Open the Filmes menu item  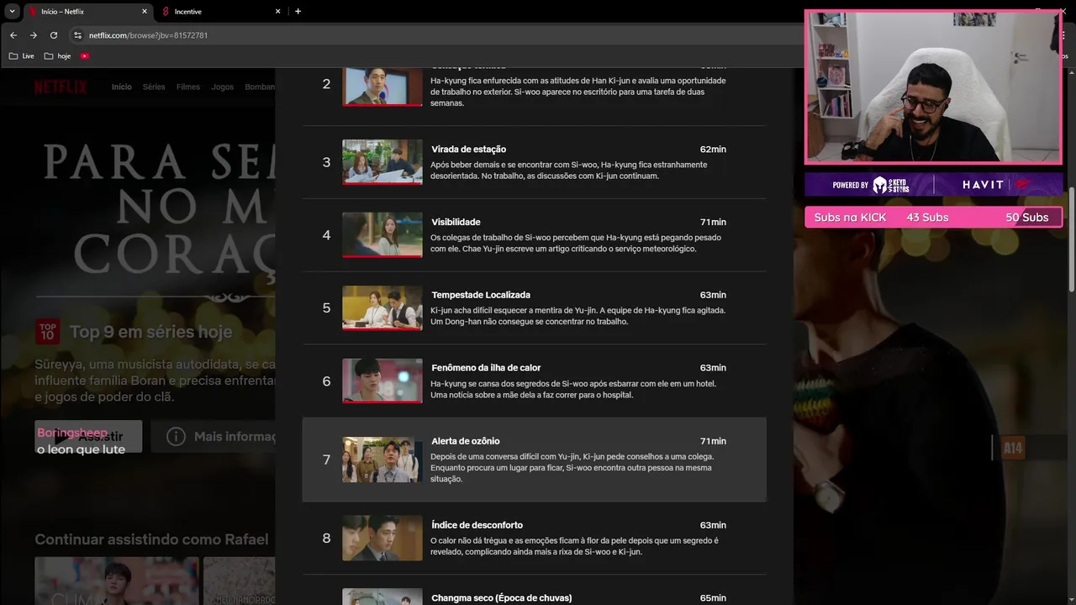[188, 87]
